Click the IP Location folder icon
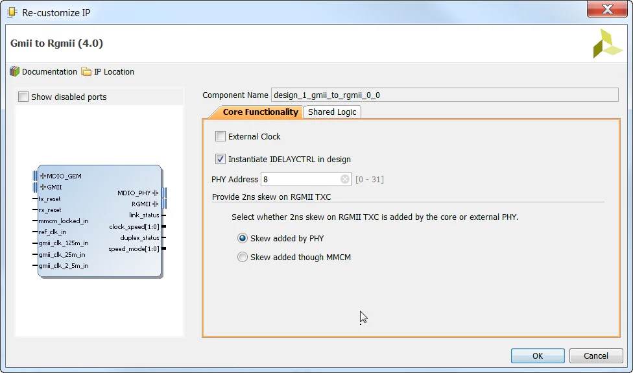Screen dimensions: 633x373 click(x=86, y=71)
